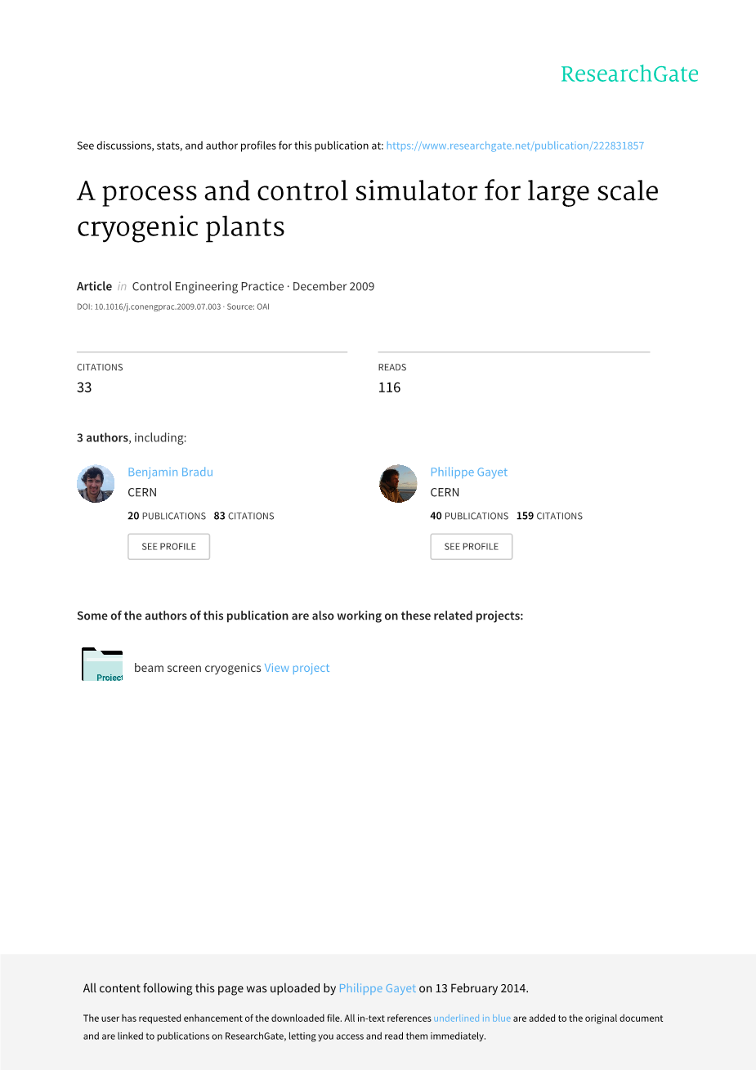The height and width of the screenshot is (1070, 756).
Task: Open the View project link
Action: click(297, 668)
